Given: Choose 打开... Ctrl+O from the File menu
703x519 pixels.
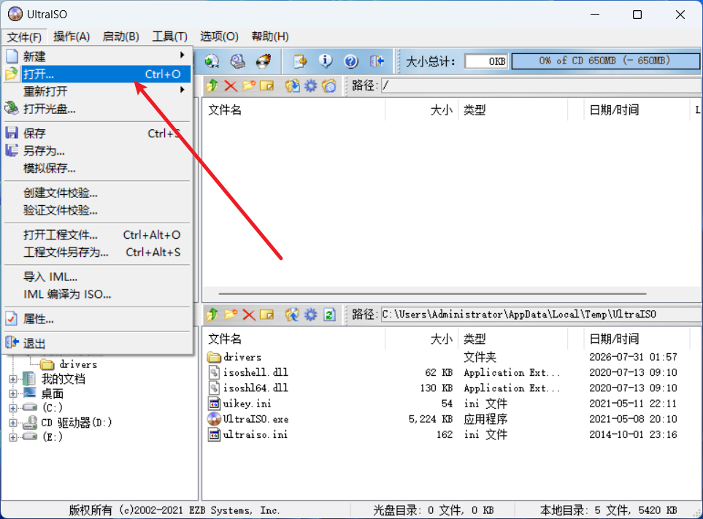Looking at the screenshot, I should (x=98, y=74).
